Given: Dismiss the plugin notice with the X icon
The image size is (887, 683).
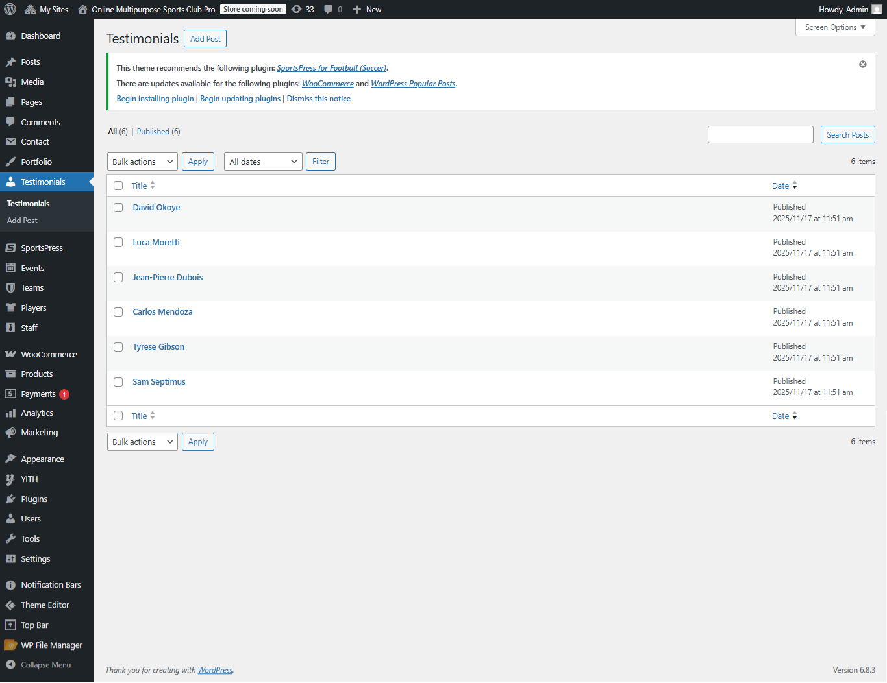Looking at the screenshot, I should tap(862, 64).
